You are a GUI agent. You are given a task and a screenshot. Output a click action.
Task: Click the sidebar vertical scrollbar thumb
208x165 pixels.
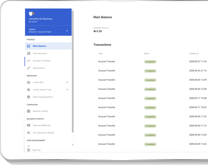[x=73, y=72]
